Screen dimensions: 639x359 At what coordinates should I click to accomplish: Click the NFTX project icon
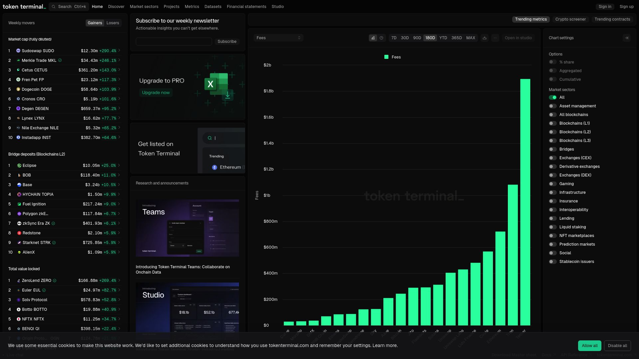click(19, 319)
